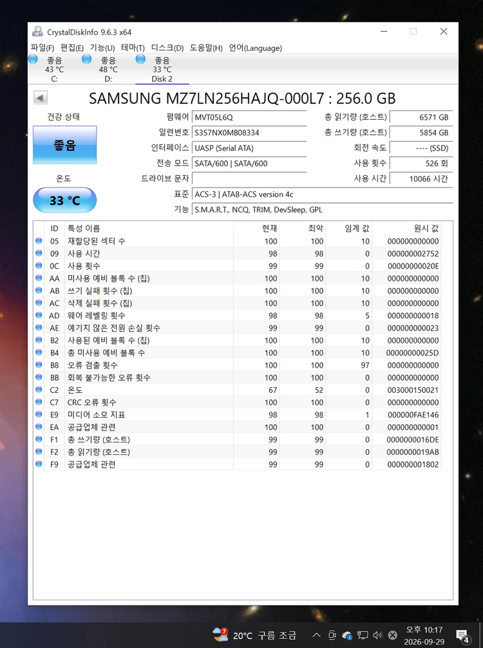Click the standard field ACS-3 | ATA8-ACS version 4c
Screen dimensions: 483x648
[322, 195]
